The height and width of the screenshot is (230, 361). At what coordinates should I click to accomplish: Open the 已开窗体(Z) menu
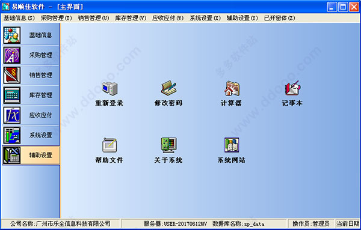[280, 18]
